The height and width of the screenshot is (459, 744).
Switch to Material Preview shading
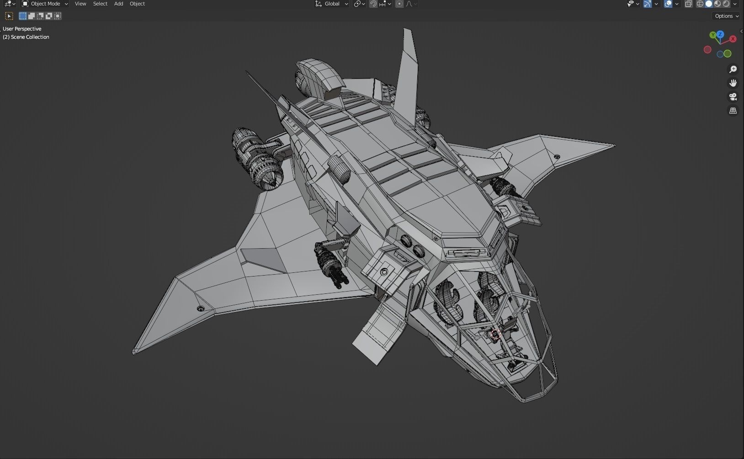pos(717,4)
